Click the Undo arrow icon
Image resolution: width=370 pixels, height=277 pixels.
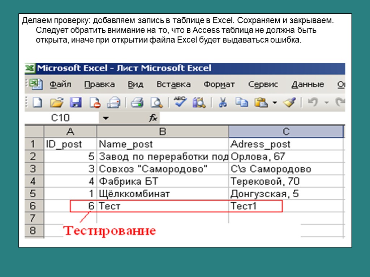(x=313, y=102)
